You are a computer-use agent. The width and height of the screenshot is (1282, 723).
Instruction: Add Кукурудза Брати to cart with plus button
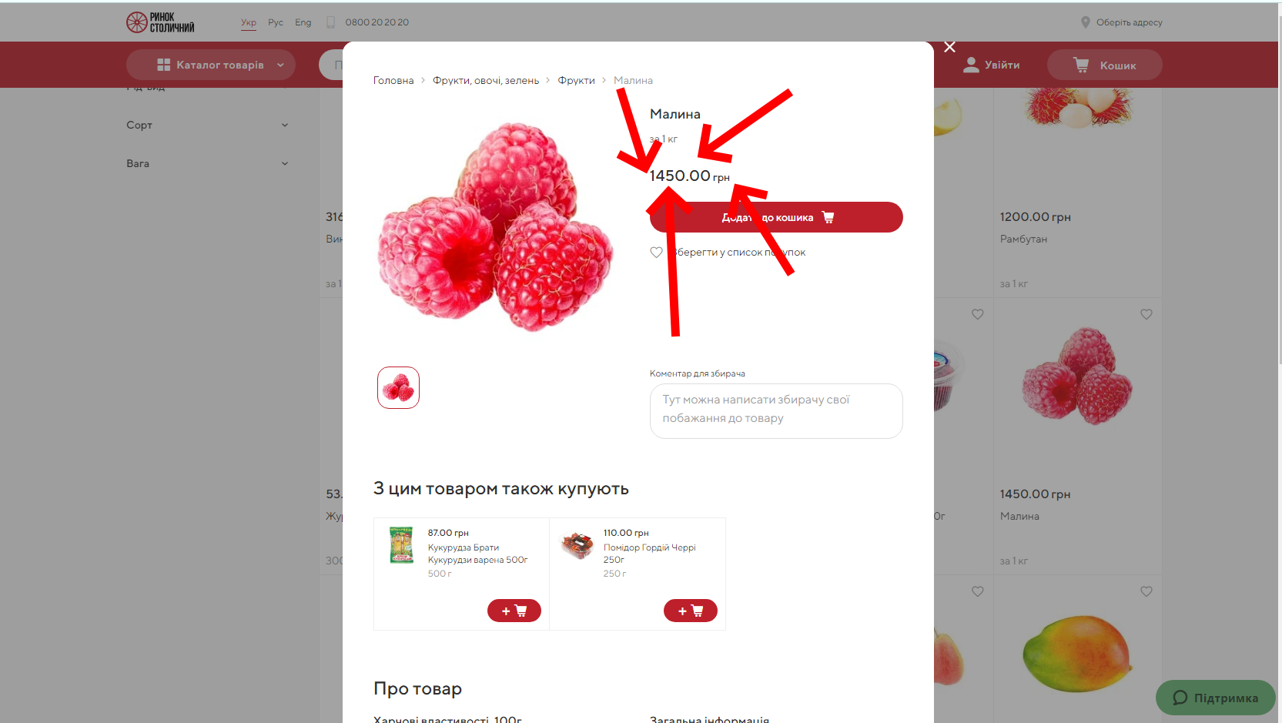(x=514, y=611)
